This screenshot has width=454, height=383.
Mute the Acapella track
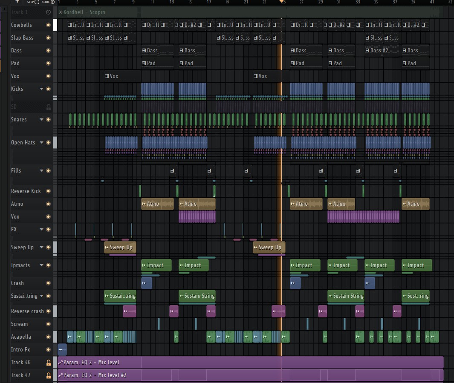[x=48, y=337]
